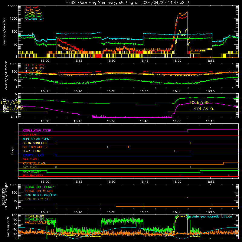Click the REAR_DEC_CHAN/128 legend label

point(40,195)
